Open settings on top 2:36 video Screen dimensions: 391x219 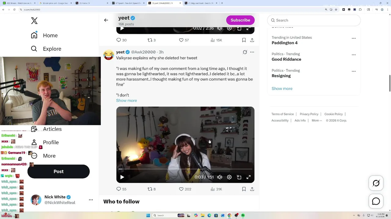tap(229, 28)
